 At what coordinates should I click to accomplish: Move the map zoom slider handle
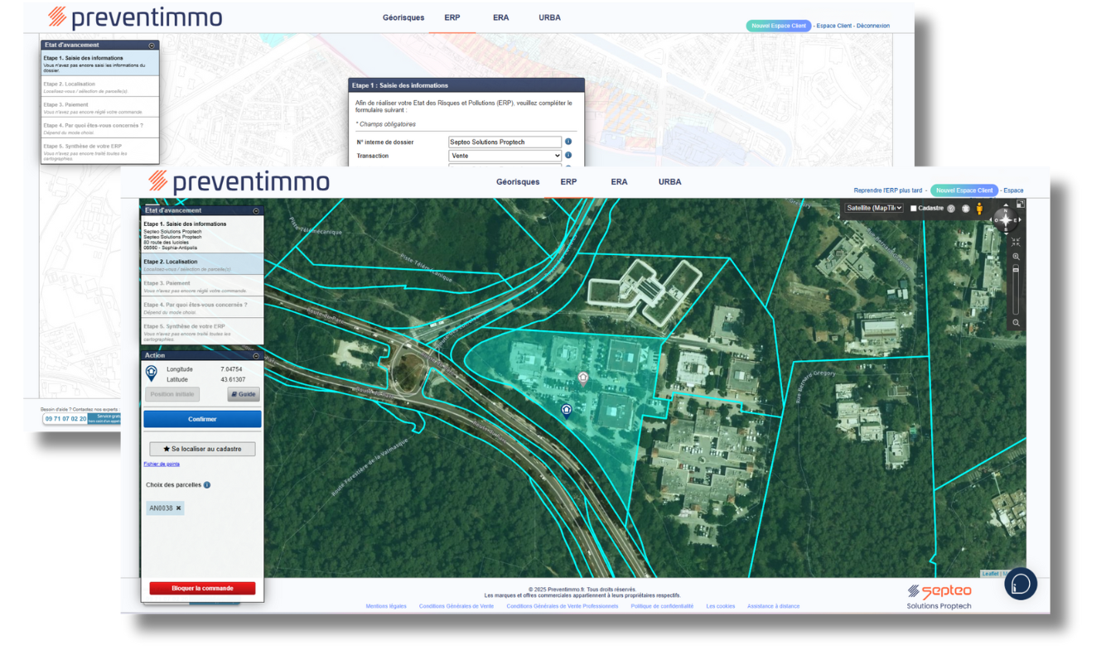1016,270
